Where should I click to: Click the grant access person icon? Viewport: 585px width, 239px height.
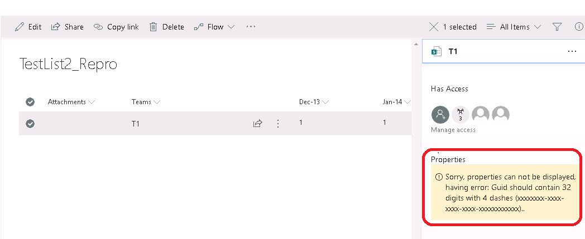[440, 115]
